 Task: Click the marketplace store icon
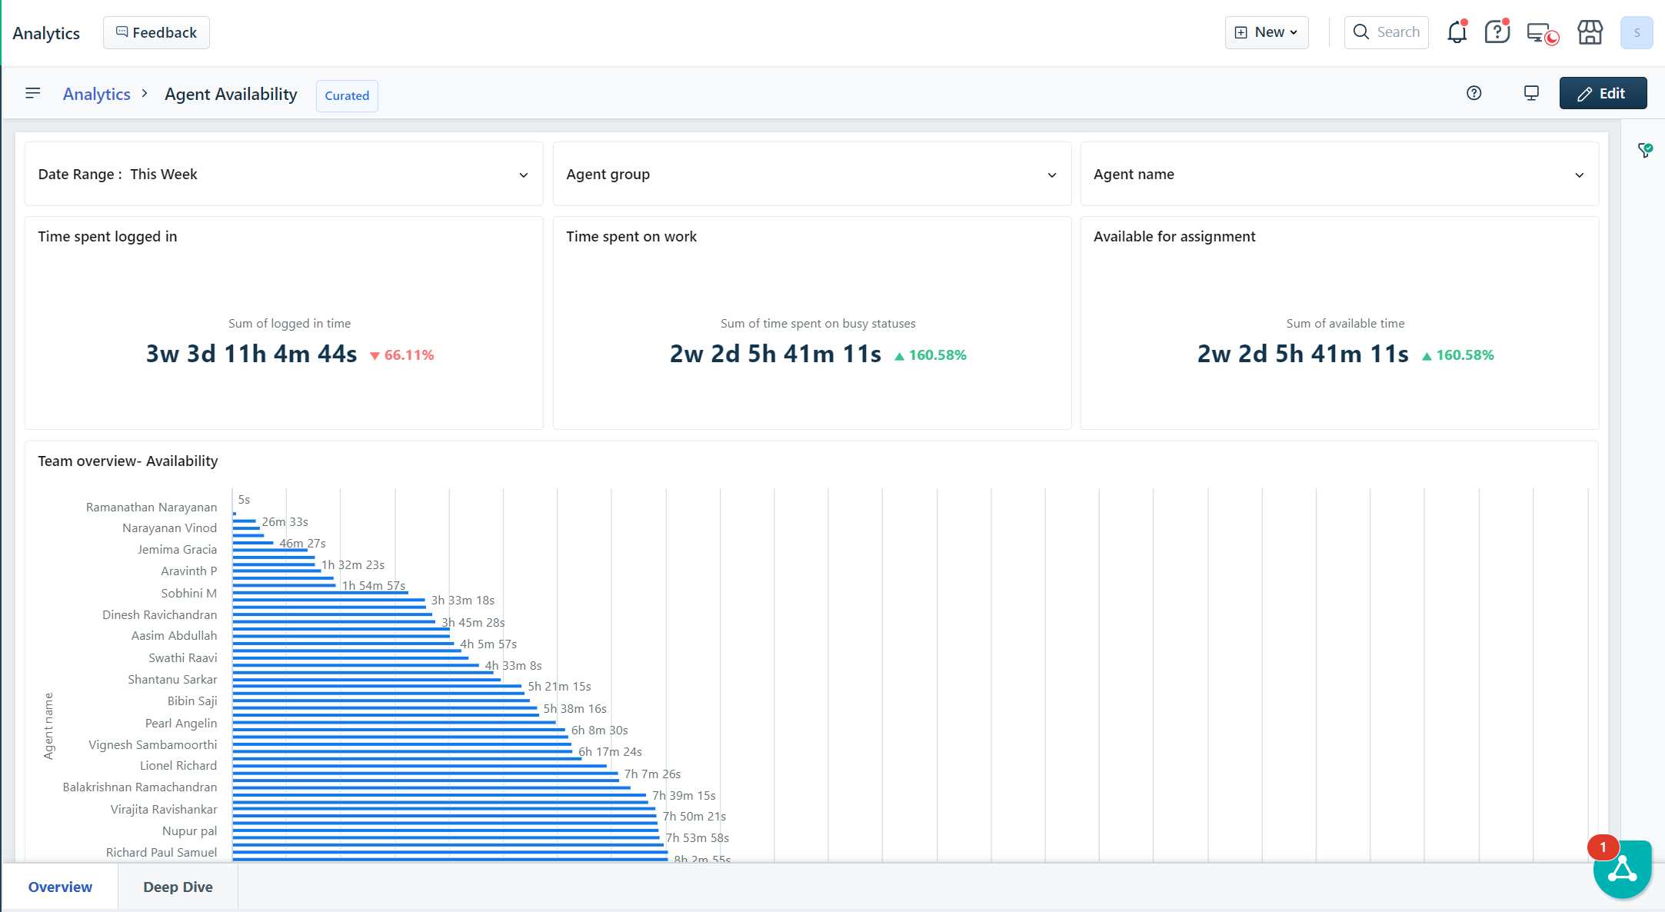coord(1590,32)
